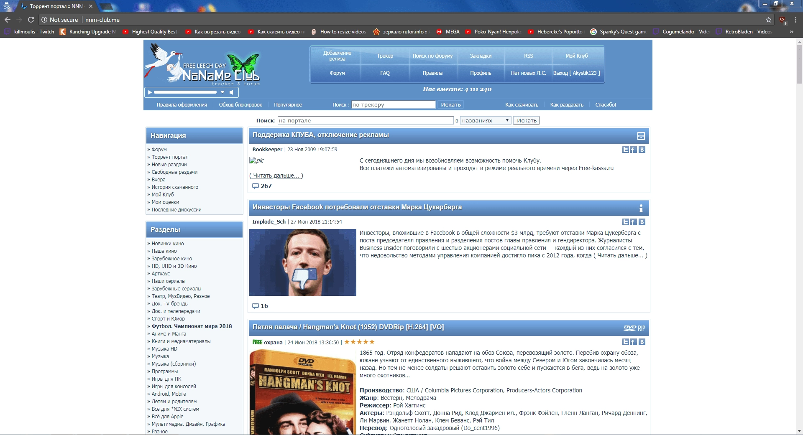Open the RSS menu item
Screen dimensions: 803x435
(529, 56)
